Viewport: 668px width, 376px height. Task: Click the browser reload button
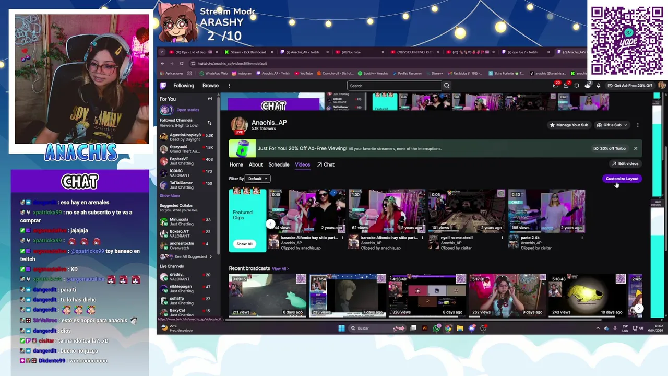coord(182,63)
